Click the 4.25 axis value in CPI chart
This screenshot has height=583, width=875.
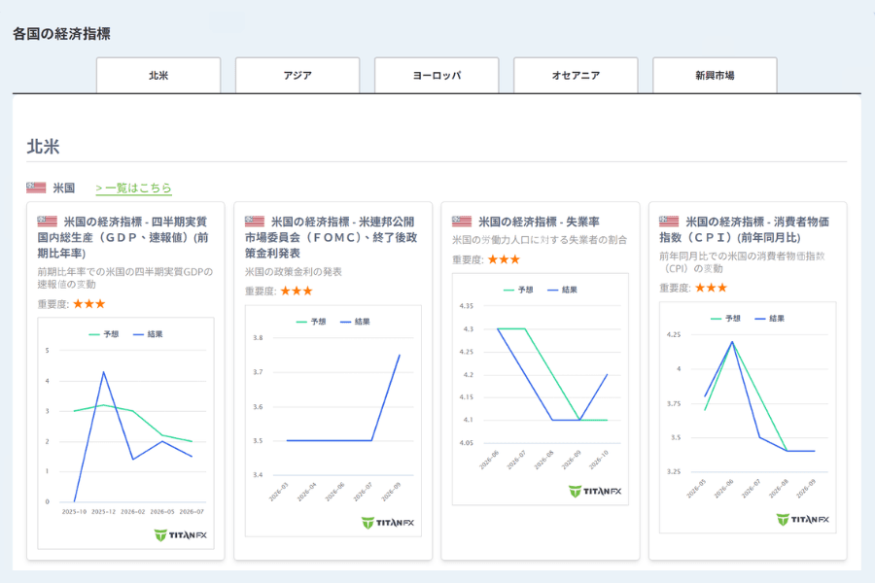coord(674,334)
